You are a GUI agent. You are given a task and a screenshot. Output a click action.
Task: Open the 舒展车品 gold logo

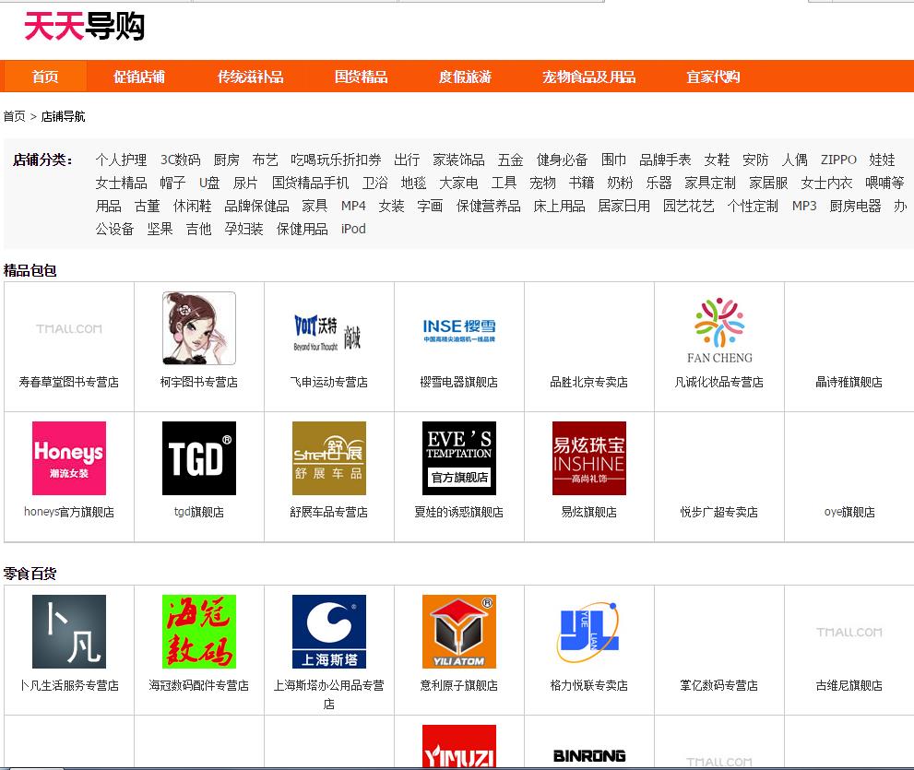pos(328,458)
